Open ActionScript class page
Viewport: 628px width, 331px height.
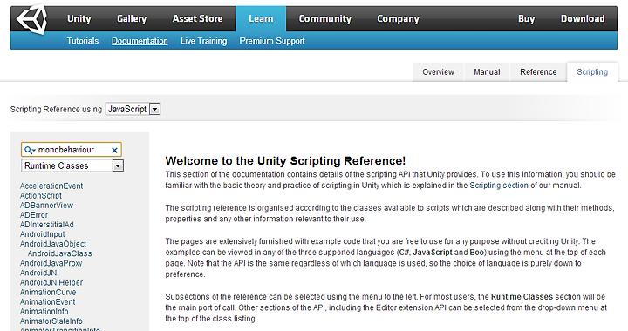tap(41, 195)
